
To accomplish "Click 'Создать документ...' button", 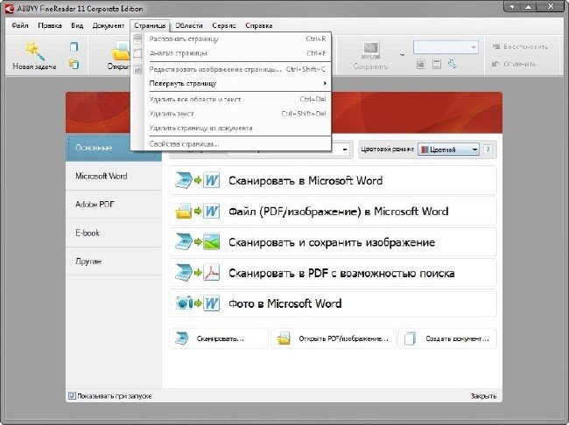I will (x=447, y=338).
